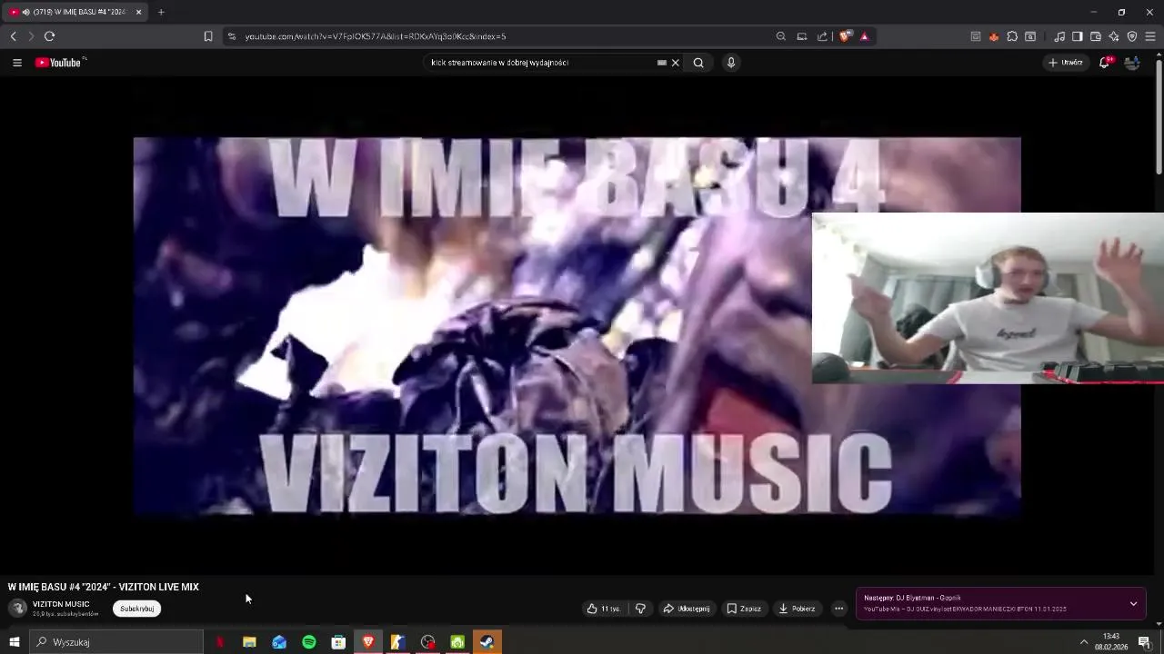Open the MetaMask fox extension

(x=994, y=36)
